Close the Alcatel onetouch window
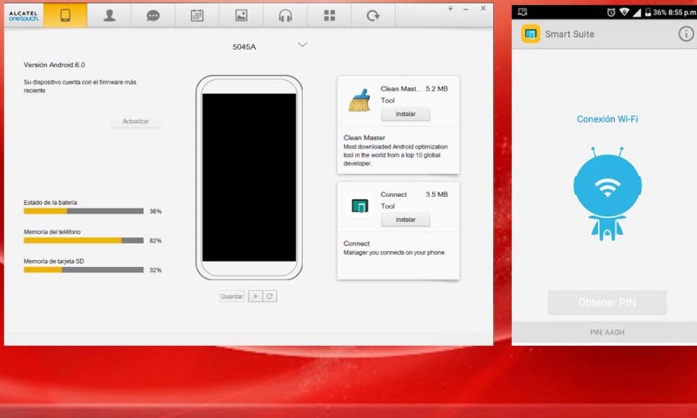697x418 pixels. [483, 8]
